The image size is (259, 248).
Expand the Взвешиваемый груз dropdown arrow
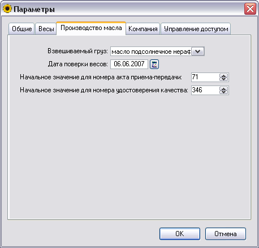[x=198, y=52]
